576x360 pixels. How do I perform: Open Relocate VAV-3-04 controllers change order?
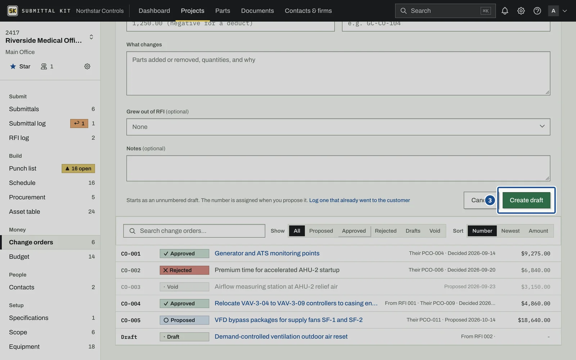click(x=296, y=303)
